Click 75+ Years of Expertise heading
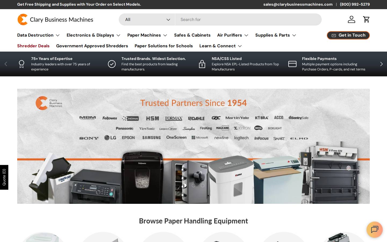The height and width of the screenshot is (242, 387). tap(52, 59)
